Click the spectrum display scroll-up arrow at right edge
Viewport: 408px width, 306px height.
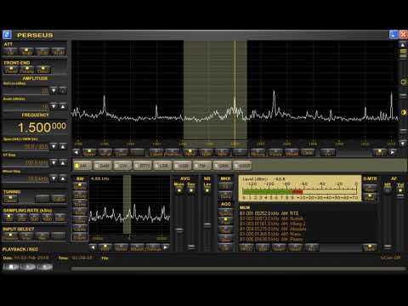point(403,45)
